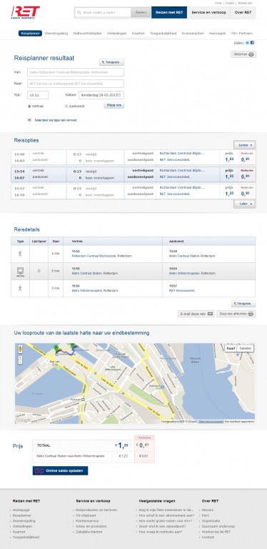Switch the map to Satelliet view
Image resolution: width=267 pixels, height=549 pixels.
(x=246, y=348)
